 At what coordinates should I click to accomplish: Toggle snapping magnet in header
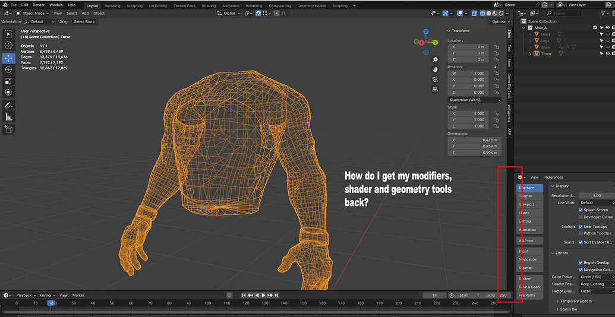pyautogui.click(x=258, y=13)
